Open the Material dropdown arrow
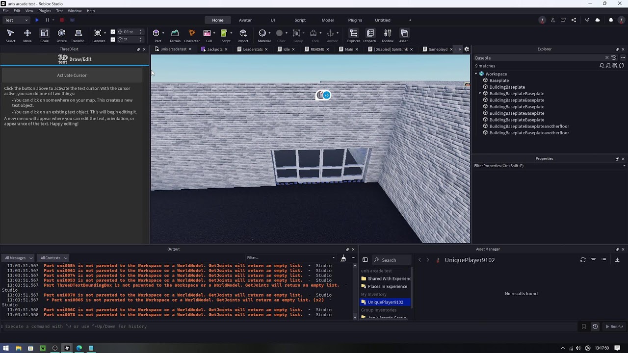 click(x=269, y=33)
